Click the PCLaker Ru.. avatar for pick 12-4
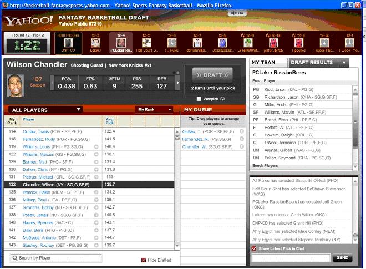Screen dimensions: 366x269 (x=121, y=43)
